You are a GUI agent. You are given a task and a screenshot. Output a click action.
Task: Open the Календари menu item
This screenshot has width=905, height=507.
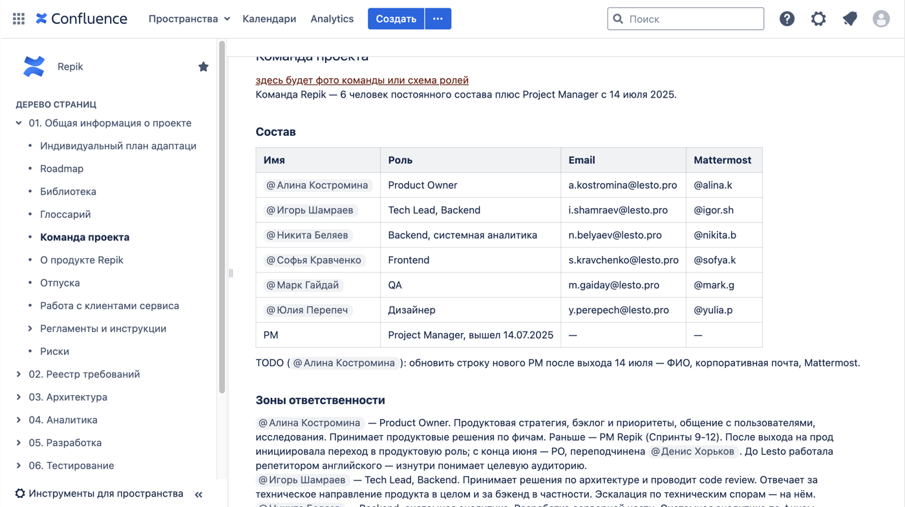(269, 19)
